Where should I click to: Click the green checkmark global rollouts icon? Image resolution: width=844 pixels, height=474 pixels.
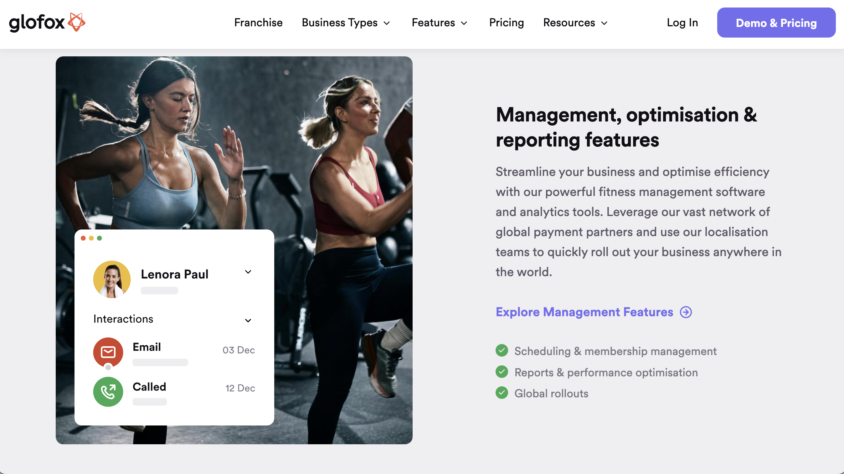tap(502, 393)
